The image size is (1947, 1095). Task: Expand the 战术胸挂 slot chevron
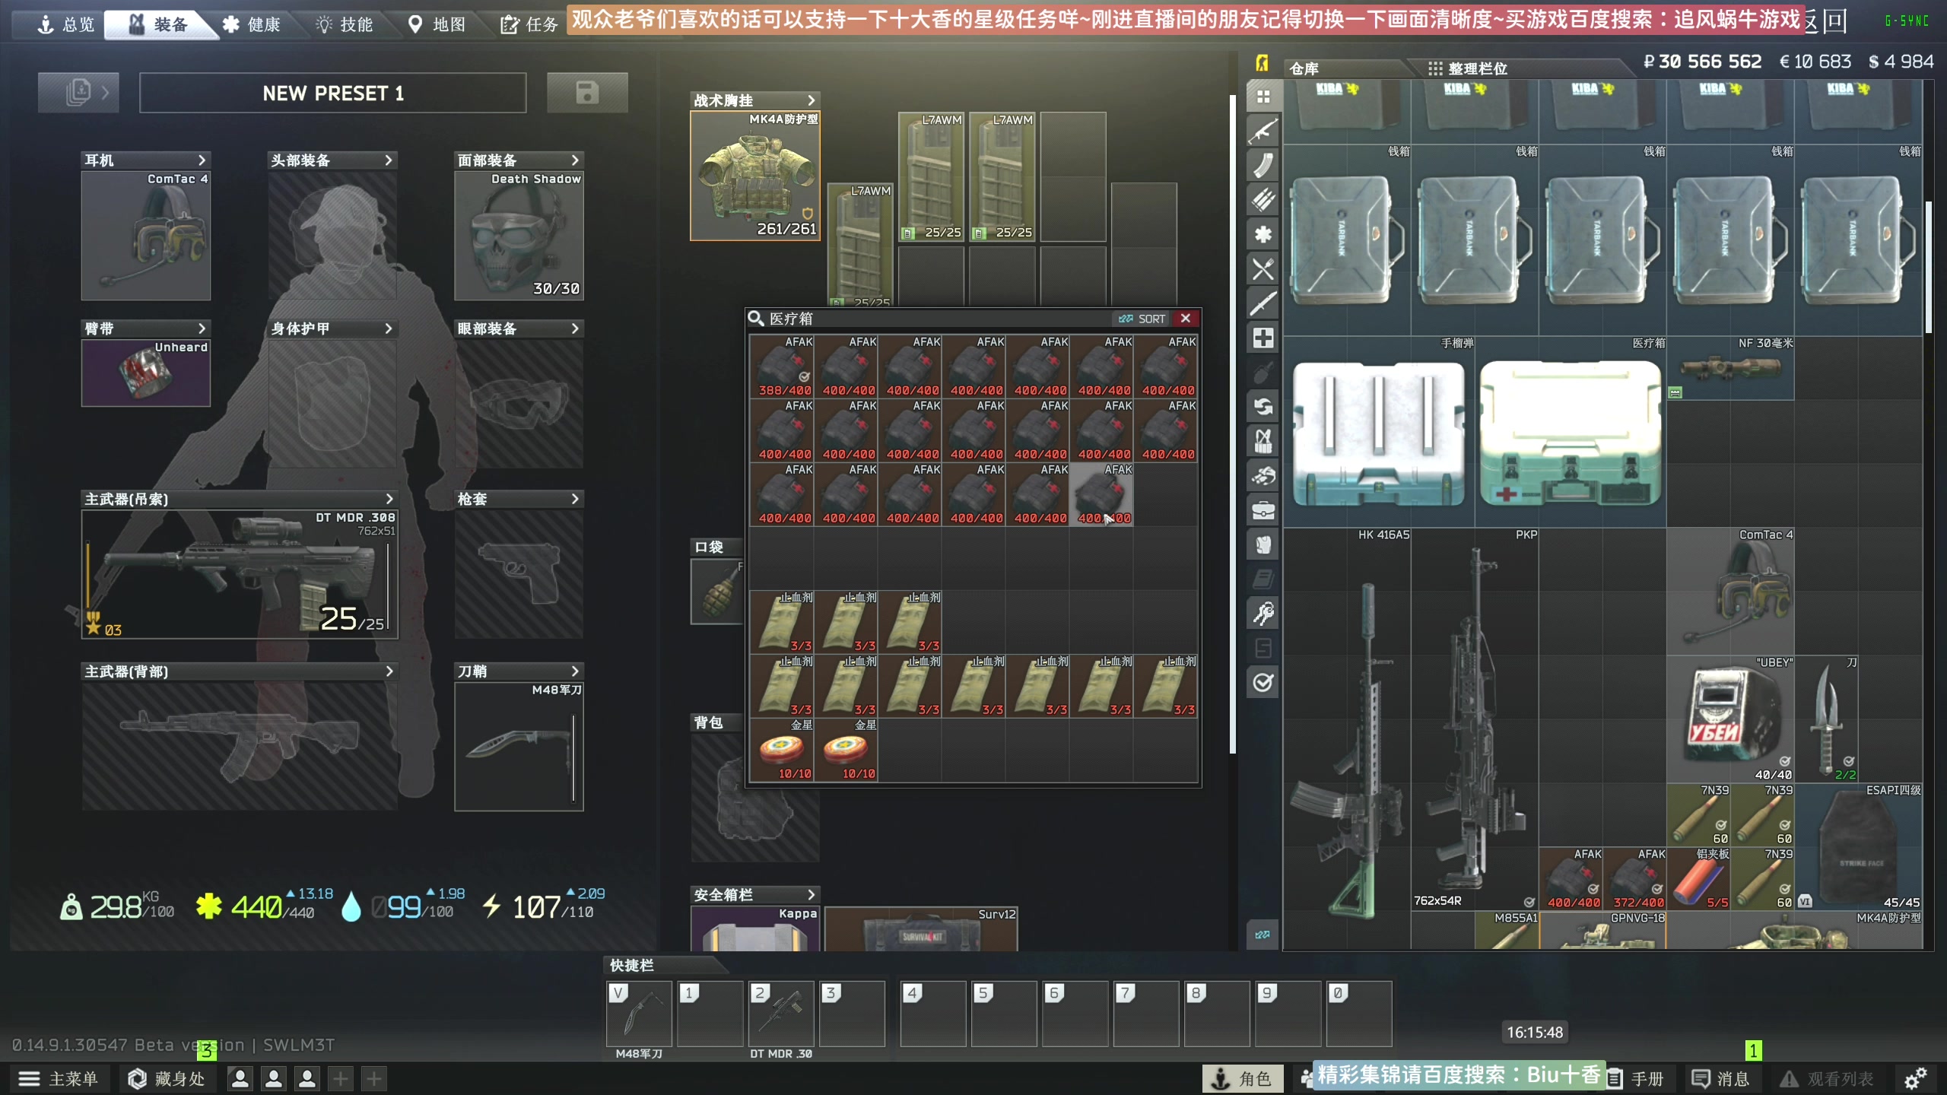pyautogui.click(x=812, y=100)
